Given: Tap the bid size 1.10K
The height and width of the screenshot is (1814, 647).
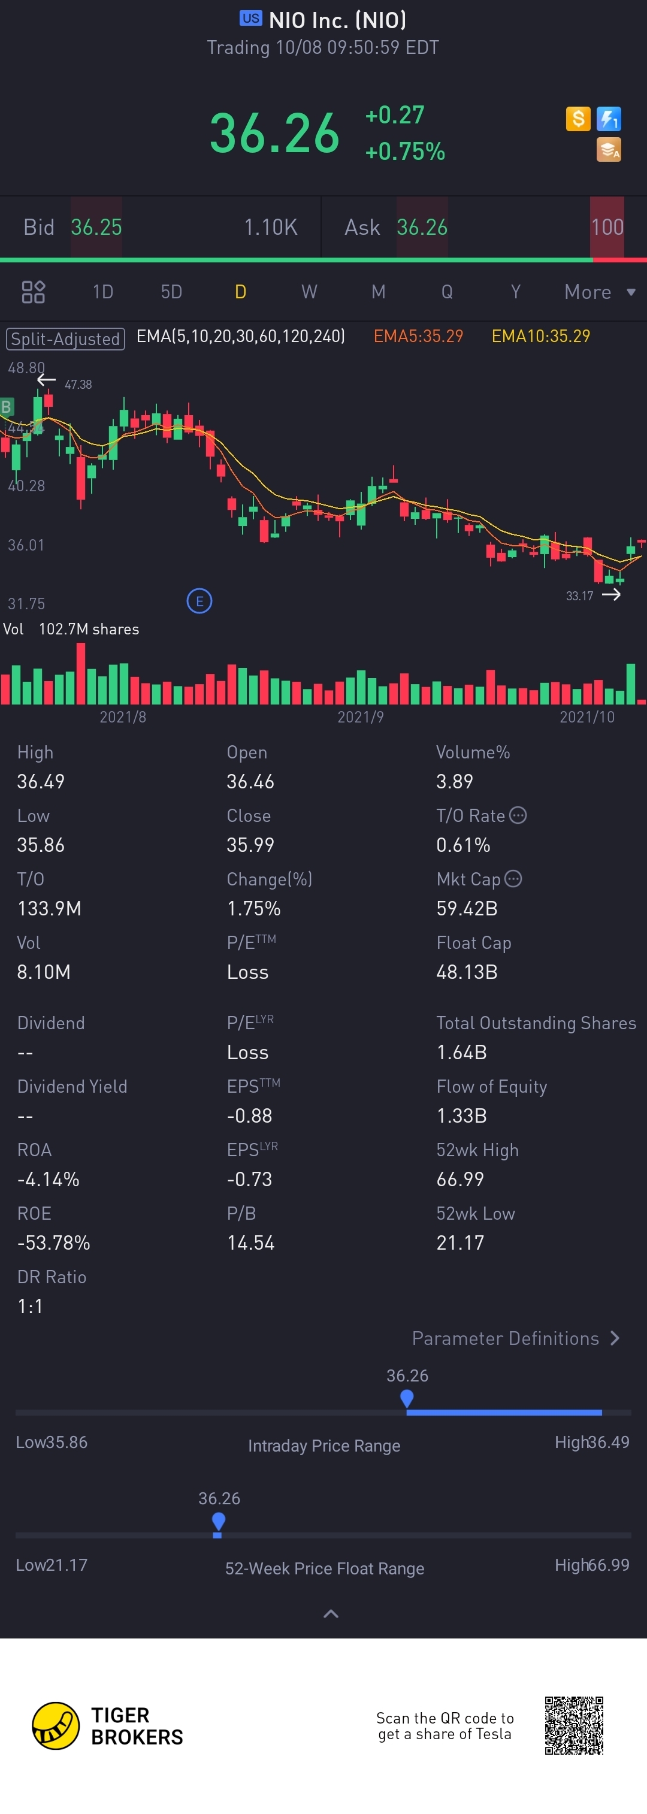Looking at the screenshot, I should [270, 228].
